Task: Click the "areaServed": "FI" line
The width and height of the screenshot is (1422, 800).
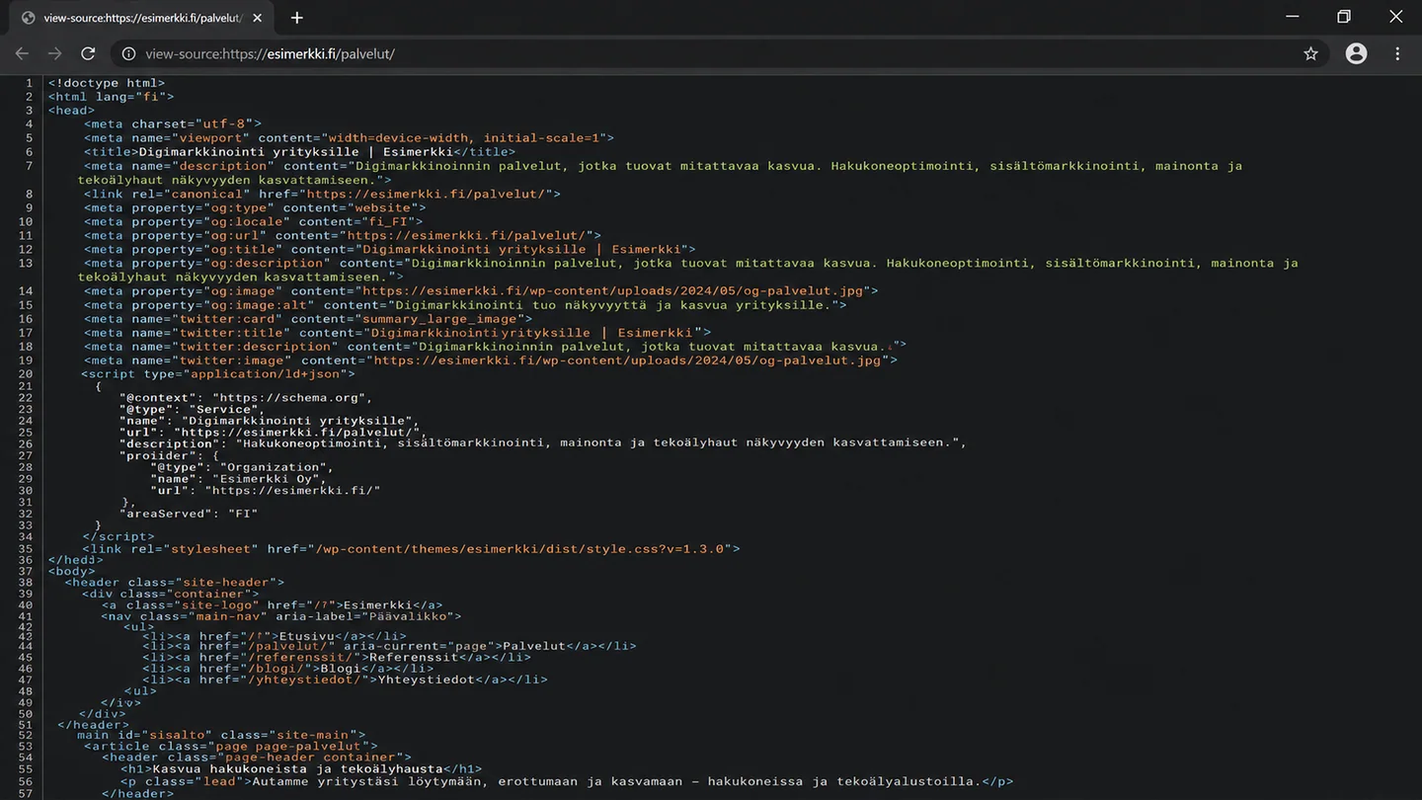Action: pyautogui.click(x=189, y=514)
